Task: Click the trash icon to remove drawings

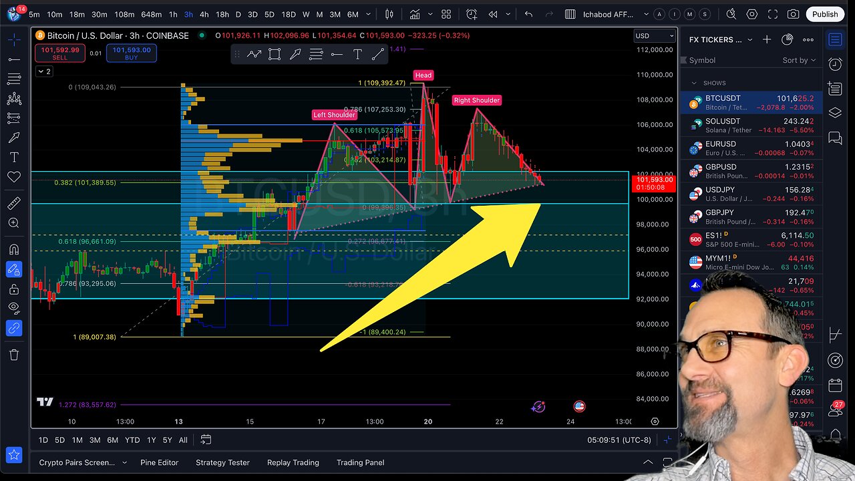Action: pos(14,355)
